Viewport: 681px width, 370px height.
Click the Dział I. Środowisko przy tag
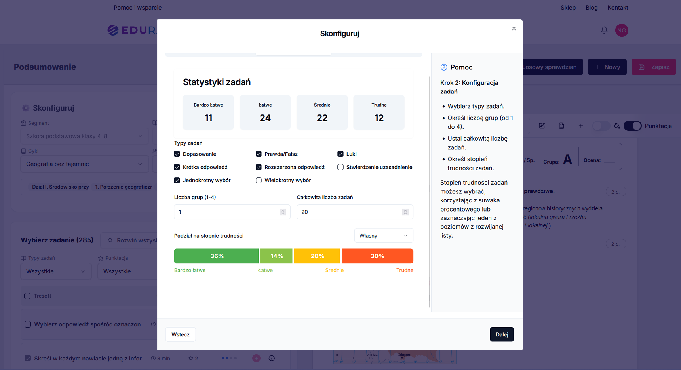(61, 187)
